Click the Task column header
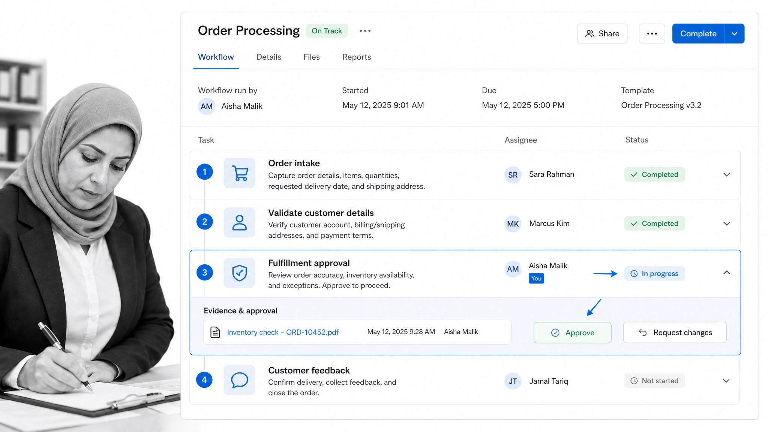Image resolution: width=768 pixels, height=432 pixels. coord(206,140)
